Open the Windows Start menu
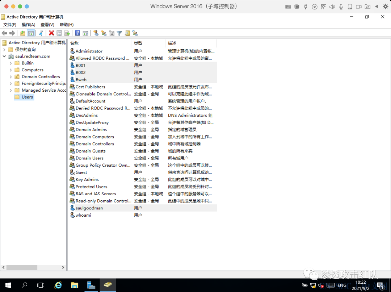 [x=8, y=285]
